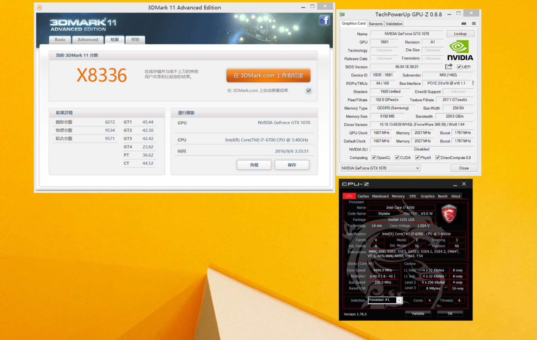Click the BIOS export share icon
Image resolution: width=537 pixels, height=340 pixels.
pos(449,66)
